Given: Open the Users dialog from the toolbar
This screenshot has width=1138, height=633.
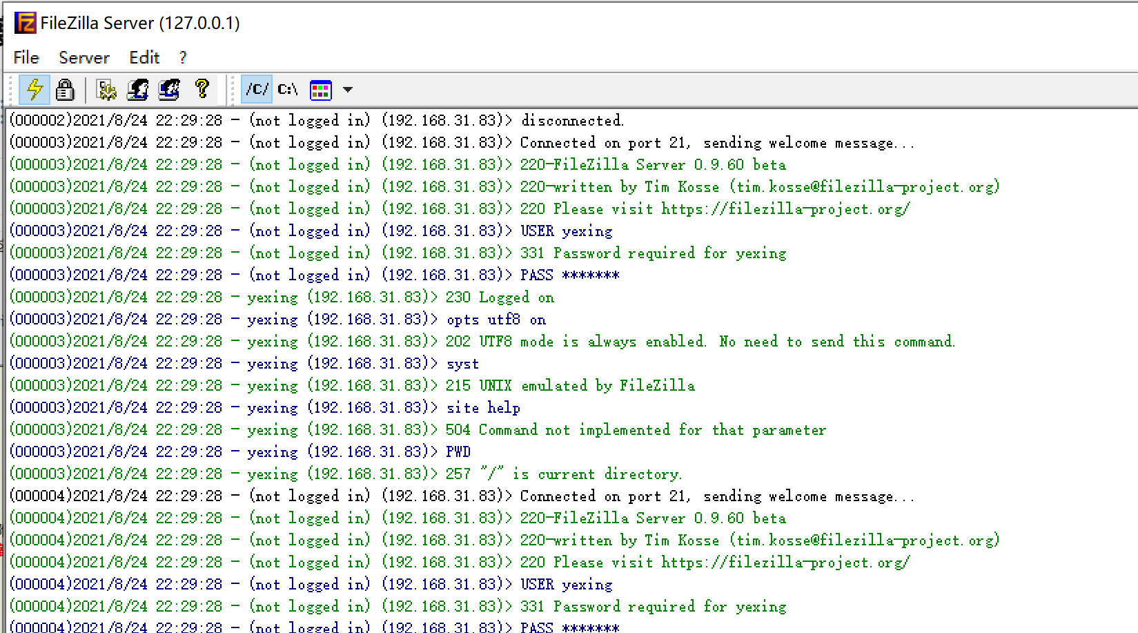Looking at the screenshot, I should (138, 89).
